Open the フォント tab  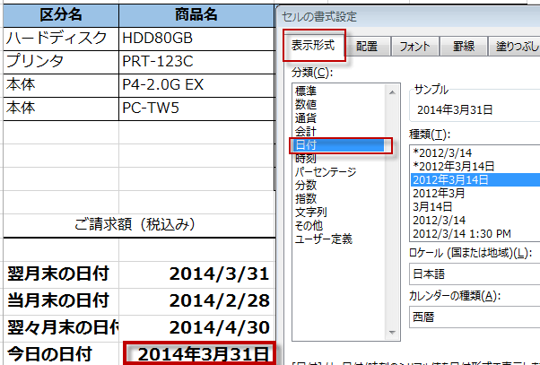[x=415, y=46]
